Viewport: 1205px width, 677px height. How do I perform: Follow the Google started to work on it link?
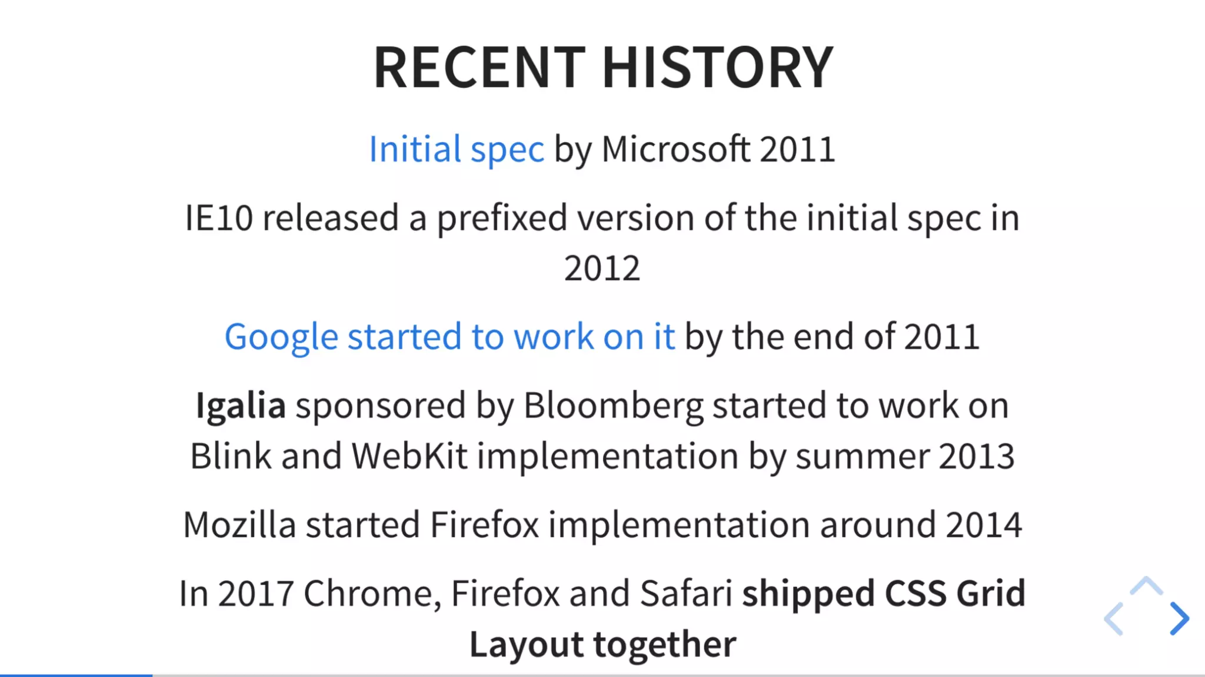pyautogui.click(x=450, y=337)
